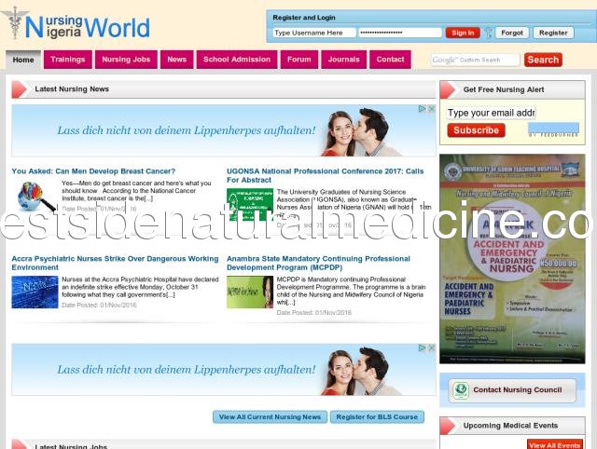The height and width of the screenshot is (449, 597).
Task: Click the 'Get Free Nursing Alert' heading
Action: coord(504,89)
